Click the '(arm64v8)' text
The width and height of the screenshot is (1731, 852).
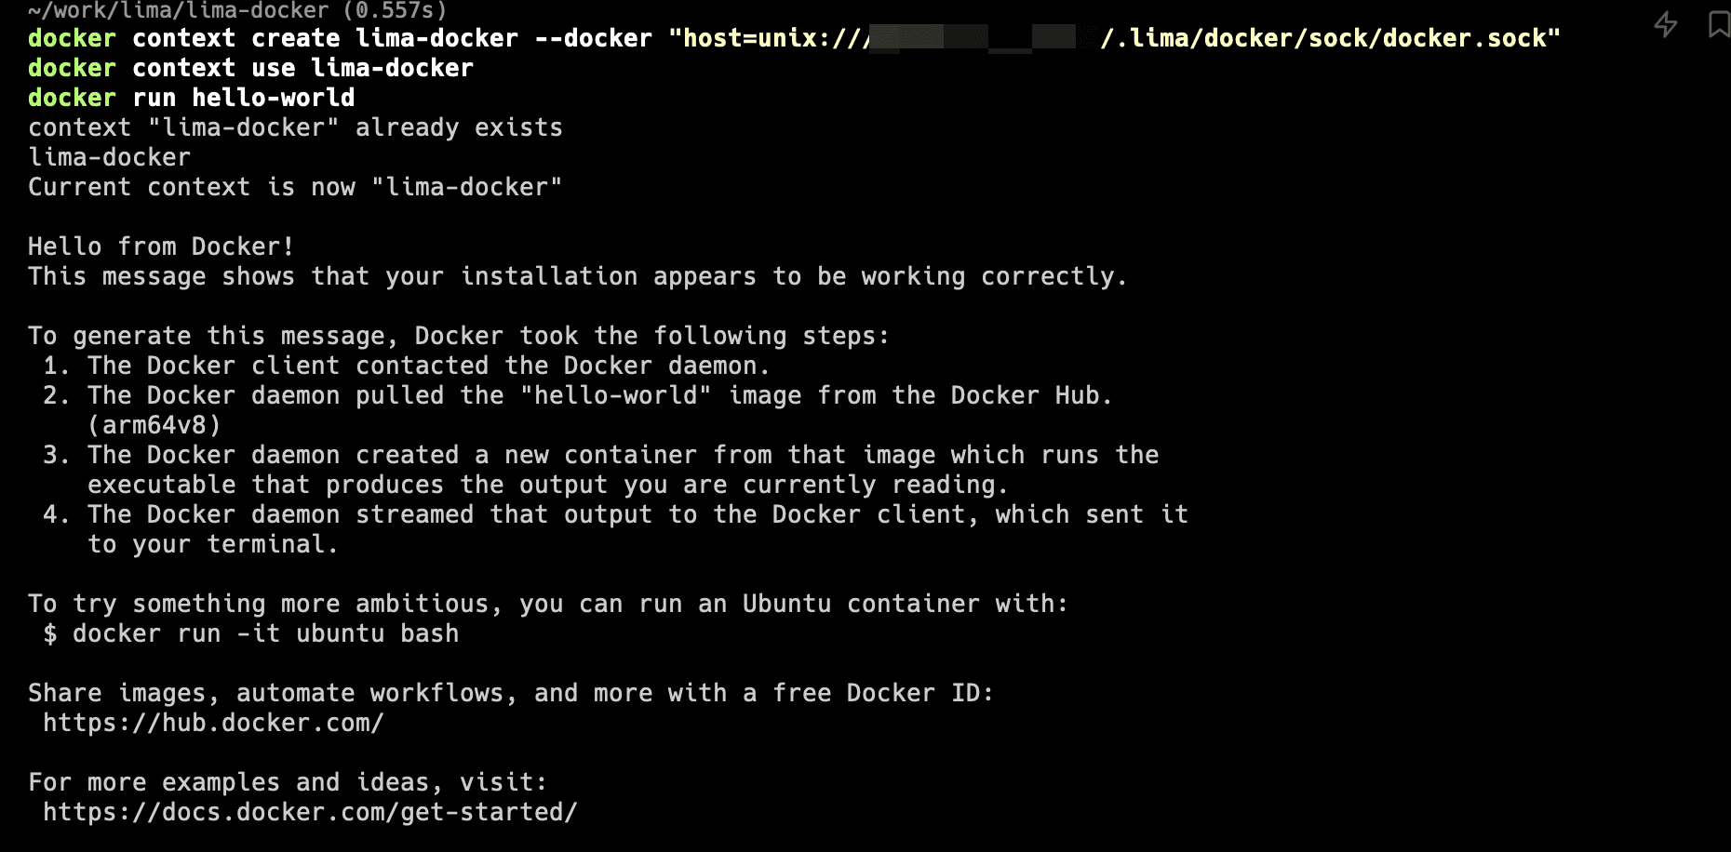click(x=154, y=425)
